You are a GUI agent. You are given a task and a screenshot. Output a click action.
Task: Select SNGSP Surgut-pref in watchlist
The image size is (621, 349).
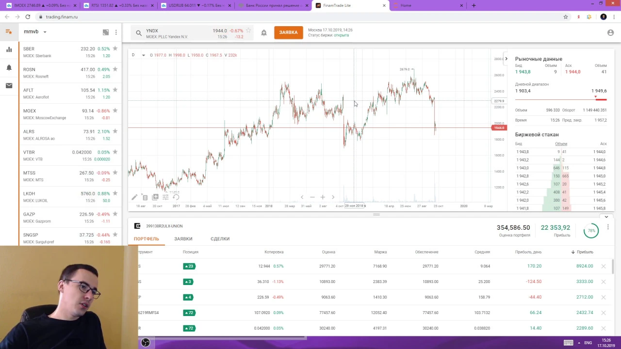70,238
